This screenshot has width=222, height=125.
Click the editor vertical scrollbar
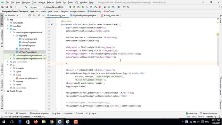[218, 51]
